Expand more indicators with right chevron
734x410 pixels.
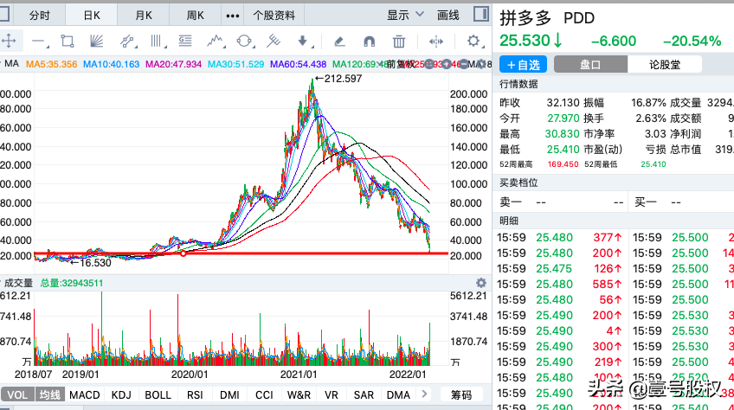424,394
